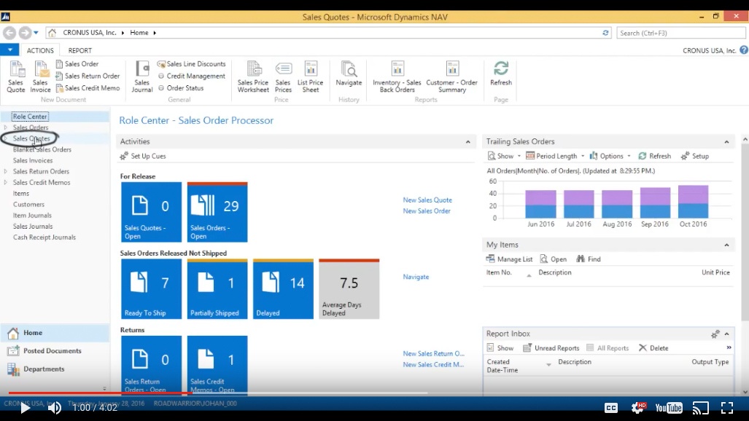Screen dimensions: 749x421
Task: Click the New Sales Order link
Action: (x=427, y=211)
